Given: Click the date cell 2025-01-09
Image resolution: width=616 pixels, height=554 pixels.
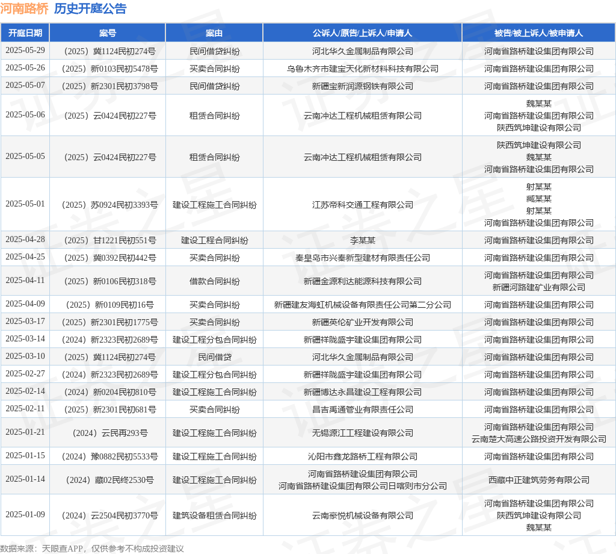Looking at the screenshot, I should (x=25, y=514).
